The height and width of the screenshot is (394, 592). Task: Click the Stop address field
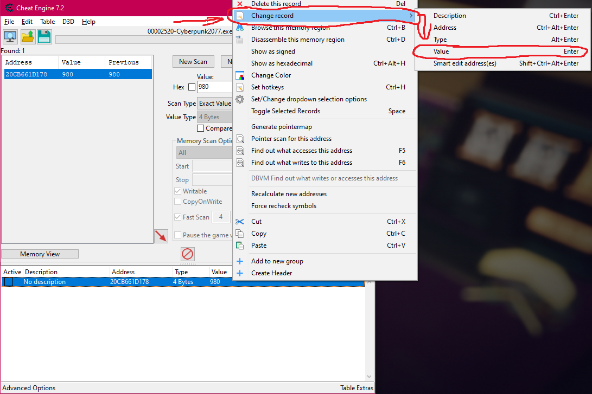(x=212, y=180)
